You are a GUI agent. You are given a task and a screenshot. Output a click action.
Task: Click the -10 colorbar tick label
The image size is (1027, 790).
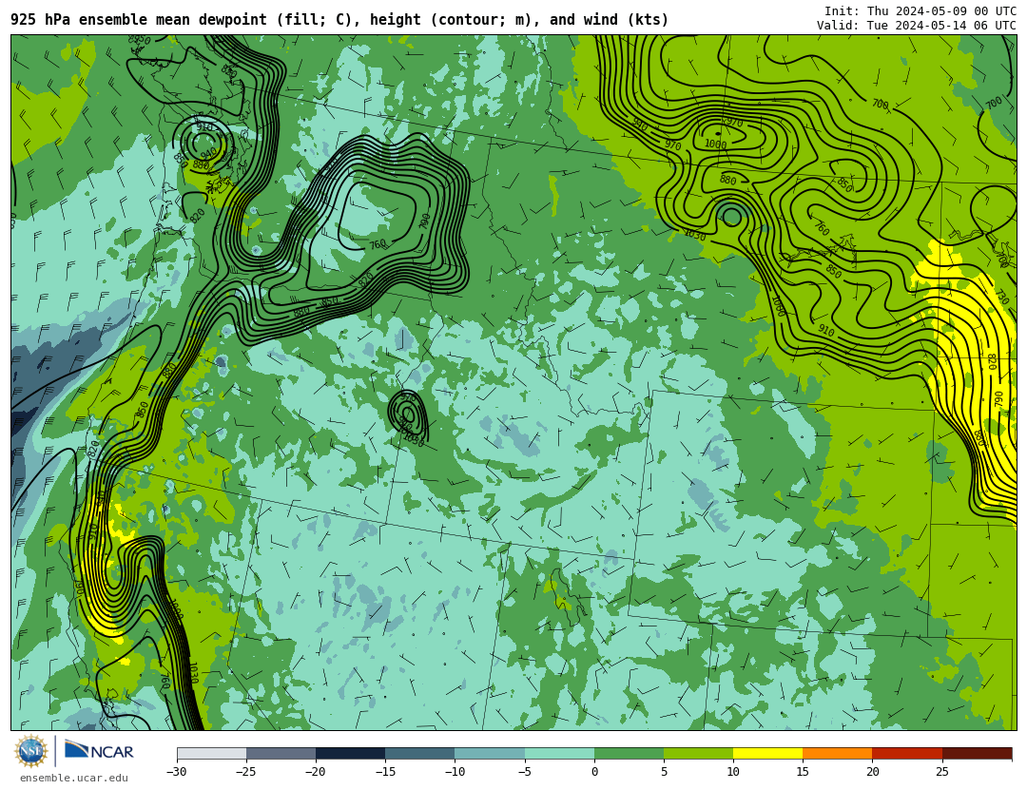[x=454, y=772]
